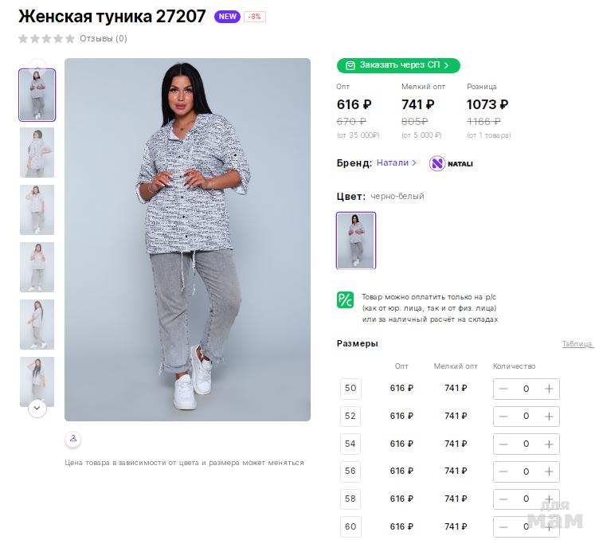This screenshot has height=540, width=595.
Task: Click the hanger icon below the photo
Action: pos(72,439)
